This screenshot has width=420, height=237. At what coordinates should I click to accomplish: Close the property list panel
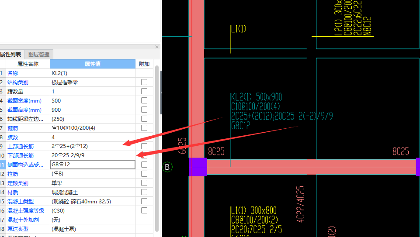tap(157, 47)
